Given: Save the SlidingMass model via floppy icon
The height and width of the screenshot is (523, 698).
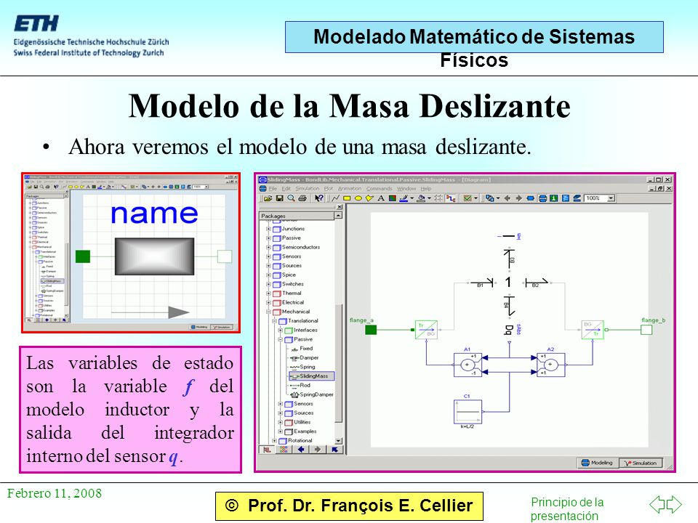Looking at the screenshot, I should coord(279,198).
